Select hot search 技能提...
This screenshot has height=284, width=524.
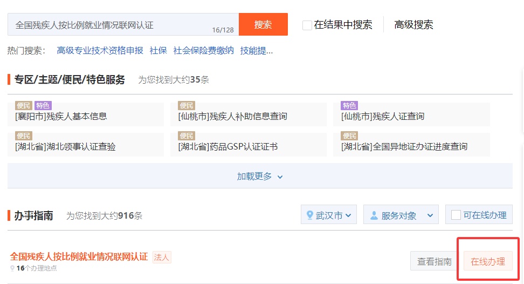tap(257, 51)
